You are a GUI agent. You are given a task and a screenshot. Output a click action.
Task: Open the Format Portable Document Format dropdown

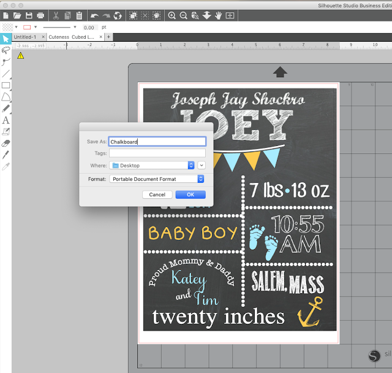coord(157,179)
